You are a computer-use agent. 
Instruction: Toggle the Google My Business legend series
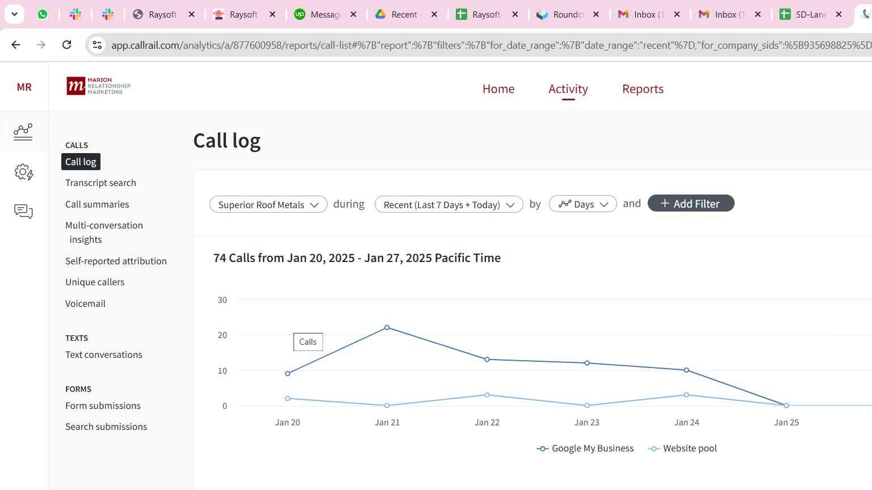[x=585, y=448]
